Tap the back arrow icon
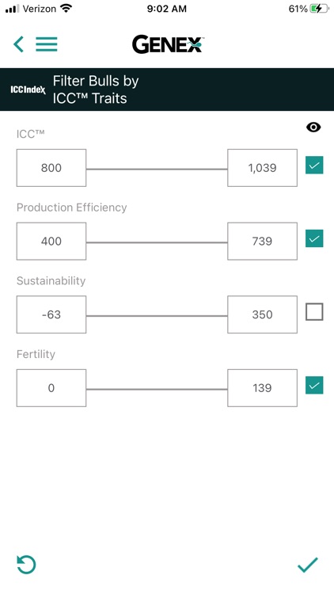 [x=18, y=44]
